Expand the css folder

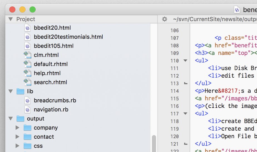pyautogui.click(x=17, y=146)
